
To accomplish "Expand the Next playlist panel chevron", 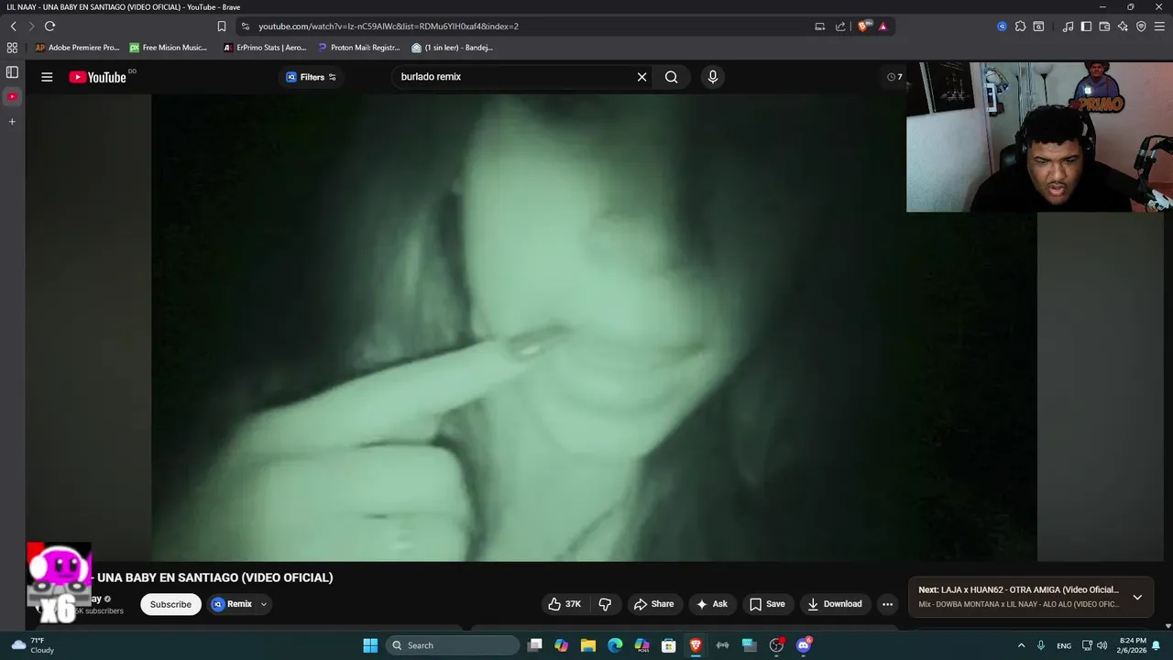I will 1137,597.
